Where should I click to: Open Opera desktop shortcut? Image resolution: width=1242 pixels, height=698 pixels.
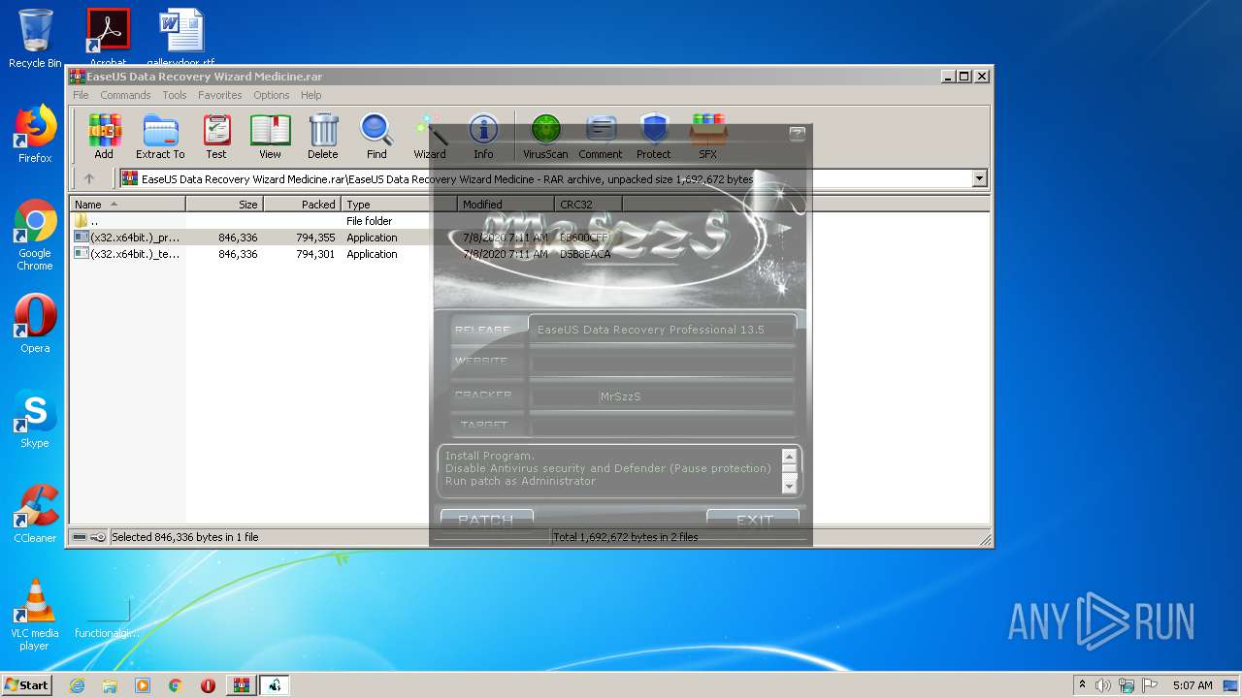35,324
